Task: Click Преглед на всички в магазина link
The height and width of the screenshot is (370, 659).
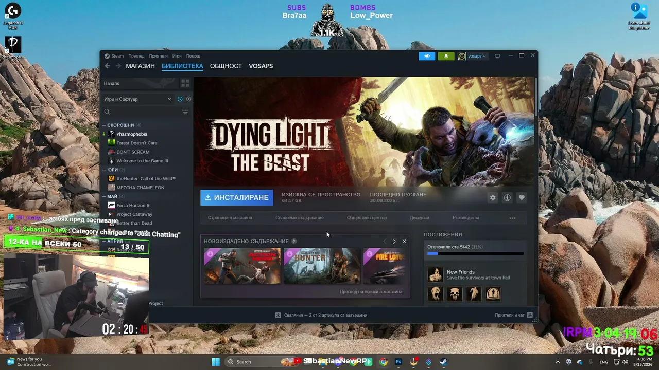Action: 371,292
